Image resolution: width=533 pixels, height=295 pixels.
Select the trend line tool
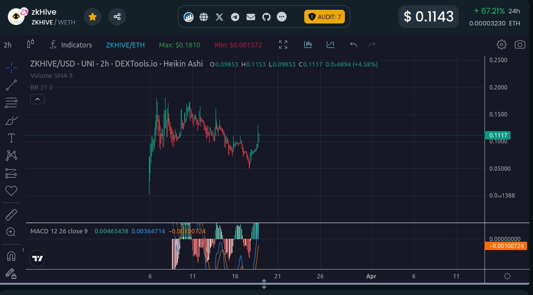pyautogui.click(x=11, y=85)
